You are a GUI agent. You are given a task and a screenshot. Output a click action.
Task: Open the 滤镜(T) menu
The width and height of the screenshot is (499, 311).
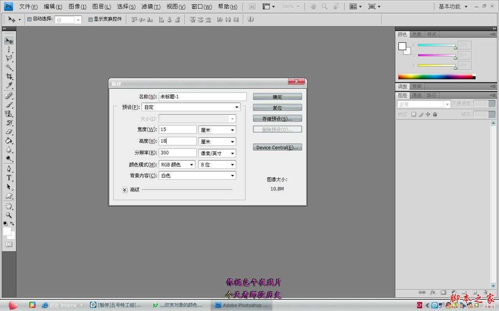coord(151,7)
